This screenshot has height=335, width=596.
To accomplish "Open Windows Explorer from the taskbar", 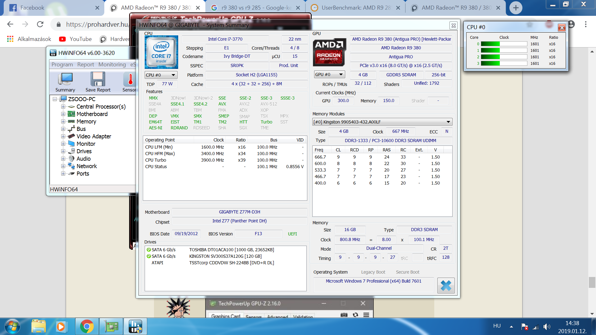I will pos(38,327).
